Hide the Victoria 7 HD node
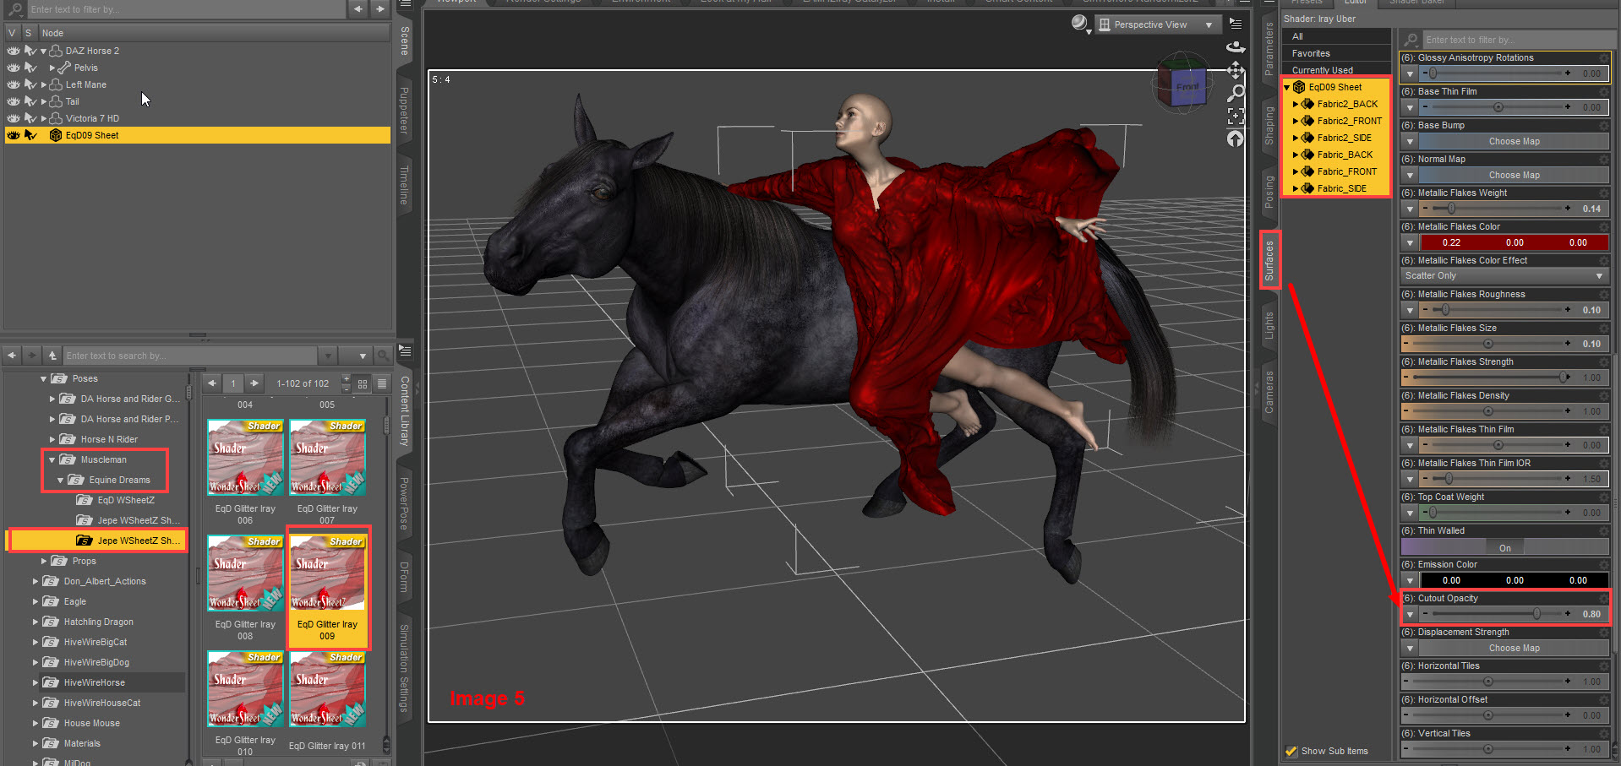The image size is (1621, 766). (14, 118)
